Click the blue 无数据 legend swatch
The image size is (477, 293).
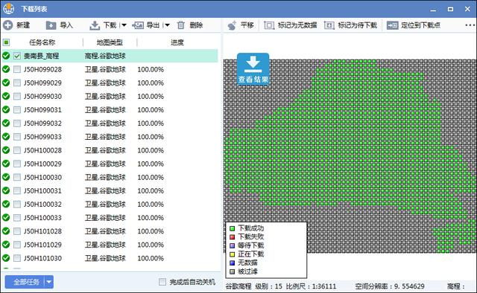[232, 263]
